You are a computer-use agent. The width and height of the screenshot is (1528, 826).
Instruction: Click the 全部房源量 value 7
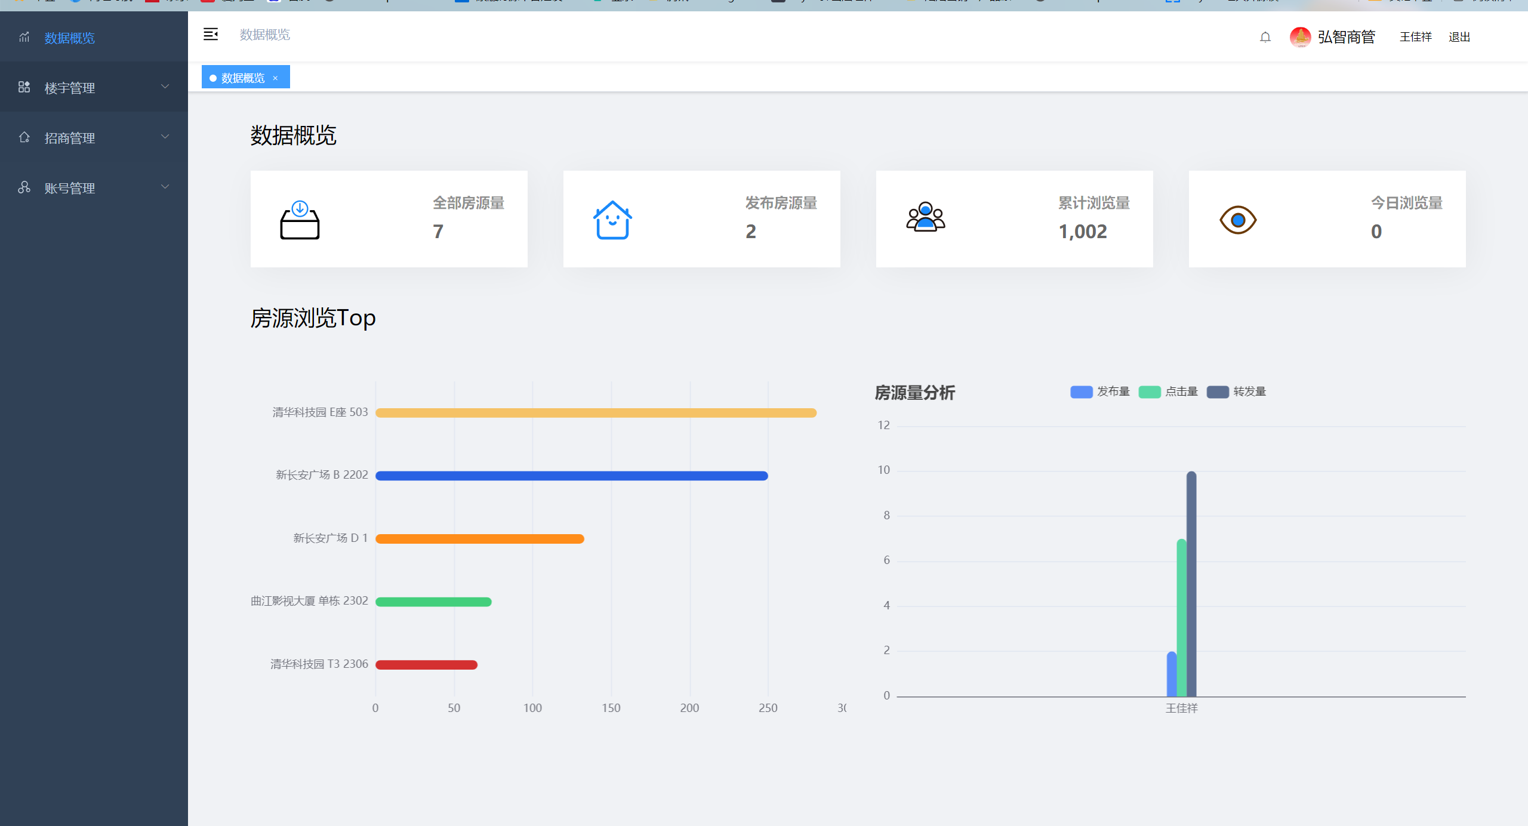tap(438, 231)
